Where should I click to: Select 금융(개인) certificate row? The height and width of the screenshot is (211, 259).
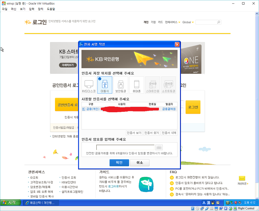pos(129,109)
